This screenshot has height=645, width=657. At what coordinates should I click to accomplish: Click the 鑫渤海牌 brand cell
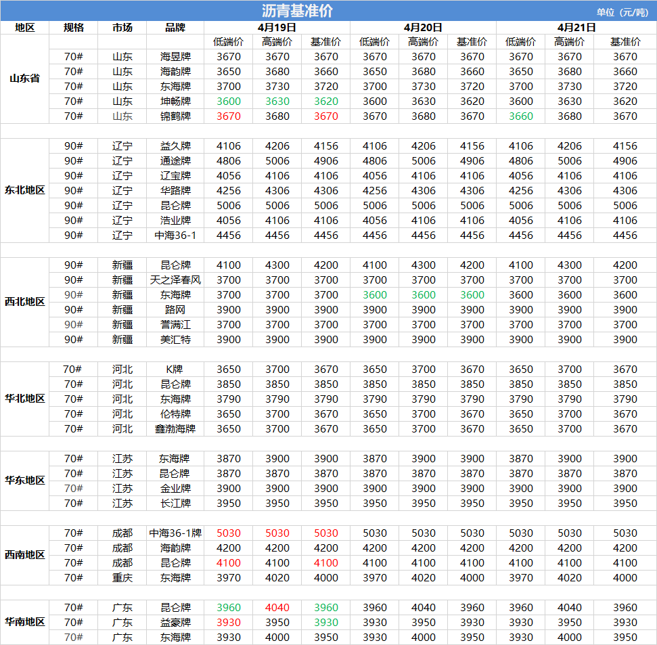175,429
